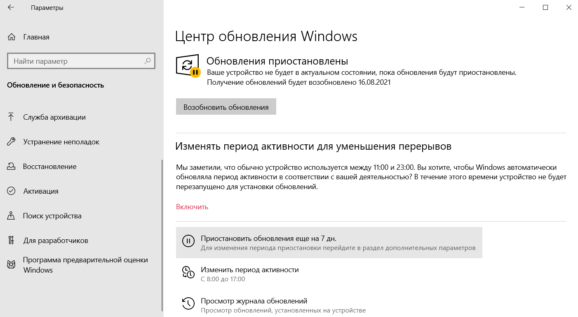Screen dimensions: 578x317
Task: Open Программа предварительной оценки Windows
Action: (82, 265)
